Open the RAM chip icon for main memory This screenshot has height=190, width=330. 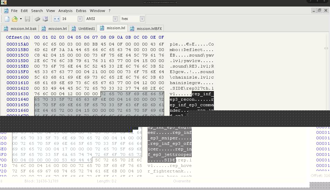pos(37,19)
